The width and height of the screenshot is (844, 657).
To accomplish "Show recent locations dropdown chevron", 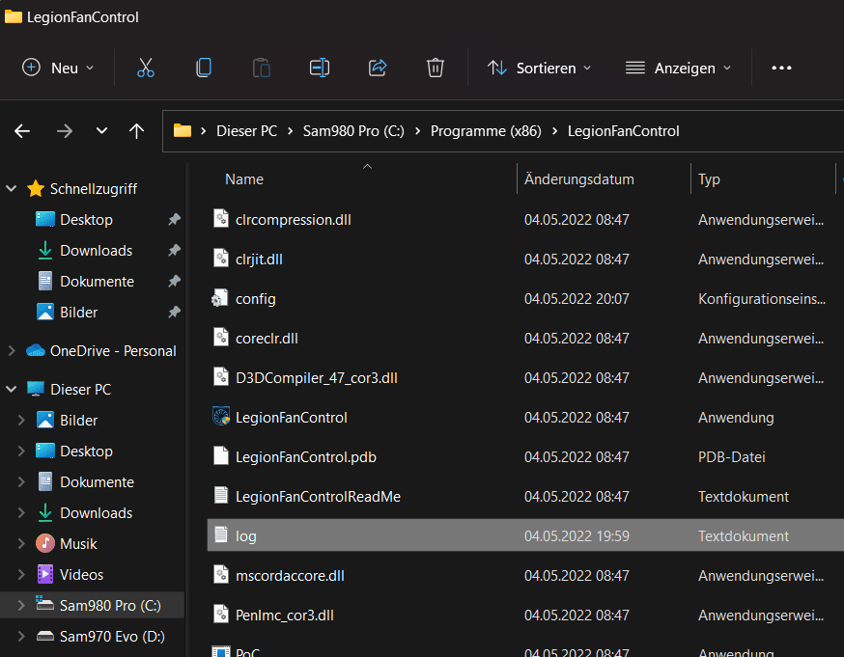I will click(x=101, y=131).
